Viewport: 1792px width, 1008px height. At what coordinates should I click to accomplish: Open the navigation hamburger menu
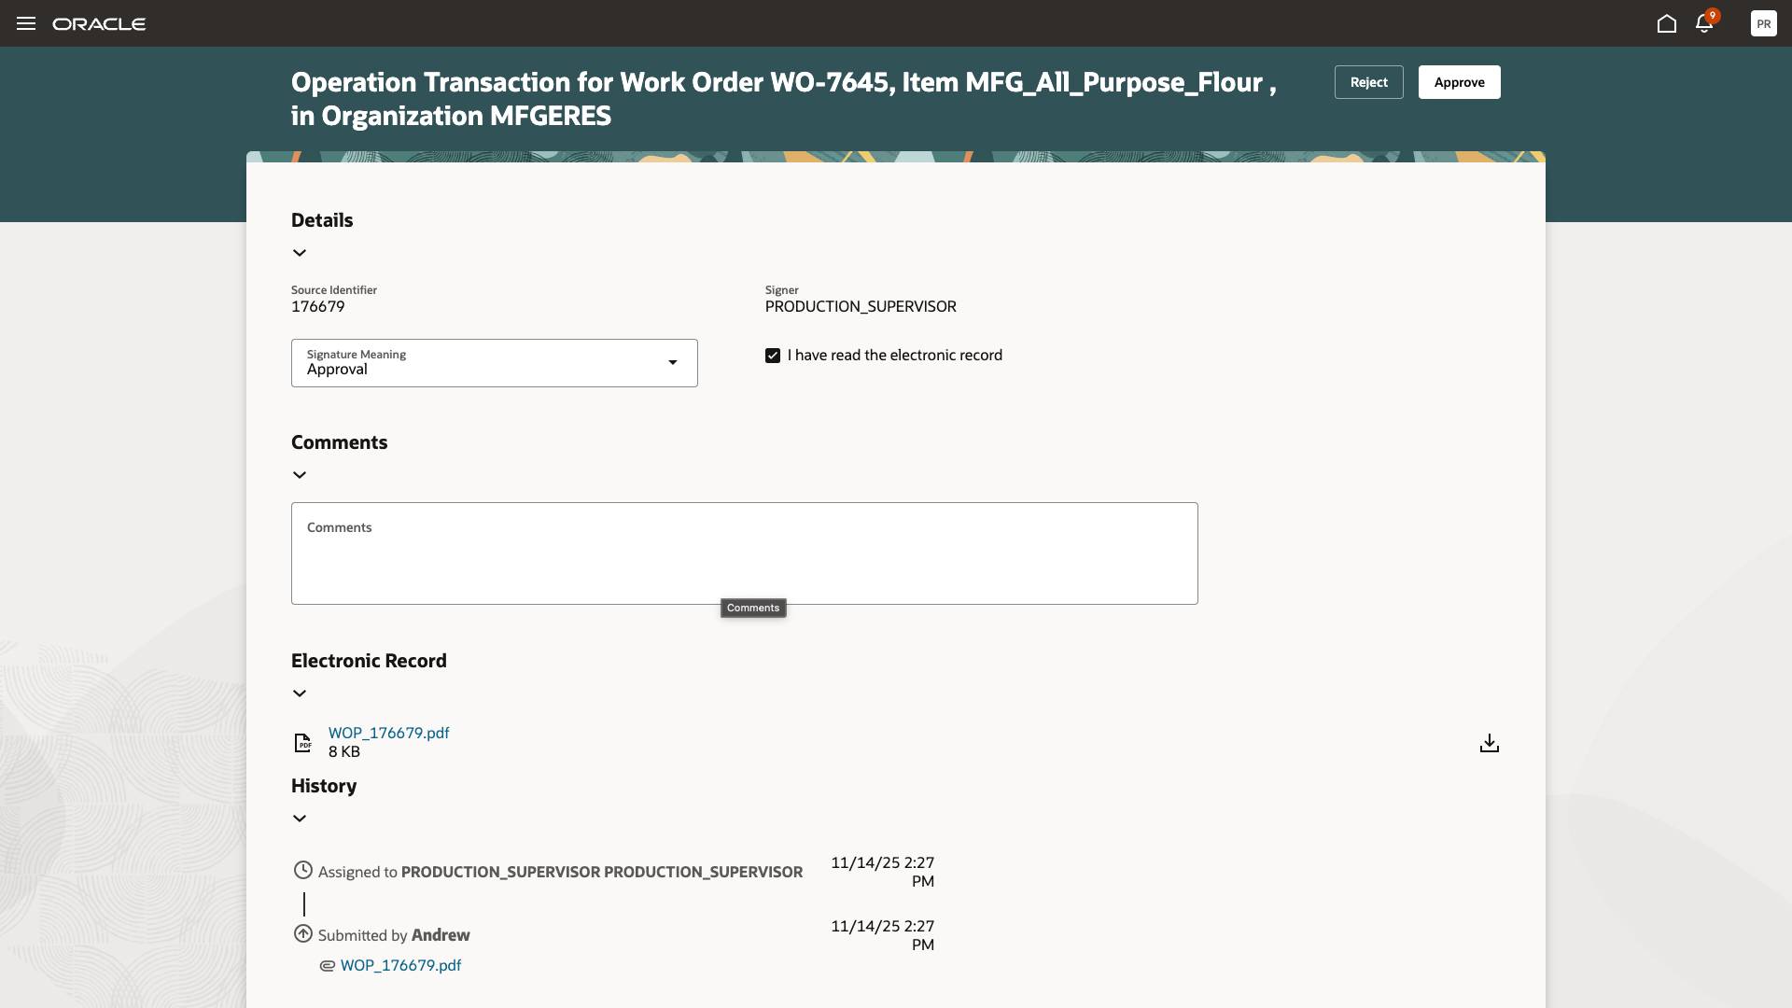tap(25, 23)
